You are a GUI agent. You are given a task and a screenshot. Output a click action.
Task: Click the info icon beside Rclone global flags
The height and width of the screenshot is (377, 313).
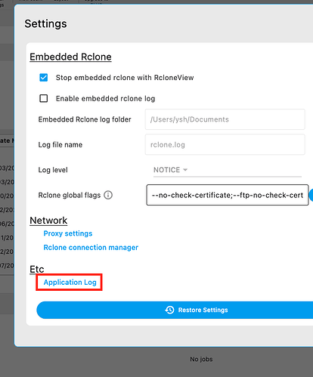tap(108, 195)
